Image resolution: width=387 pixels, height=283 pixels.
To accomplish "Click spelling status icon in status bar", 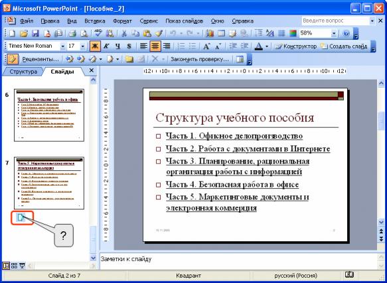I will coord(349,274).
